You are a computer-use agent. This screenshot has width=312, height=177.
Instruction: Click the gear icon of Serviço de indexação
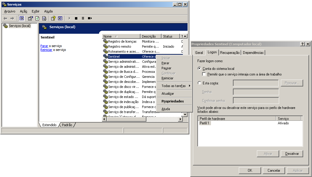(105, 102)
